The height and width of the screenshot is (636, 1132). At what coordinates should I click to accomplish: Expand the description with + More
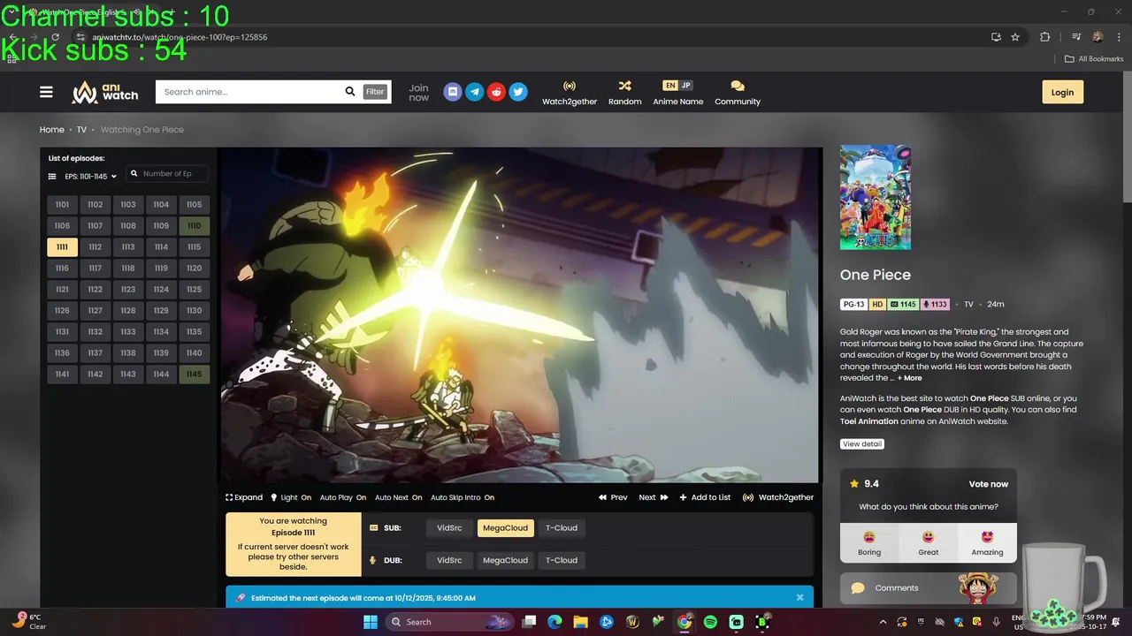pyautogui.click(x=910, y=378)
